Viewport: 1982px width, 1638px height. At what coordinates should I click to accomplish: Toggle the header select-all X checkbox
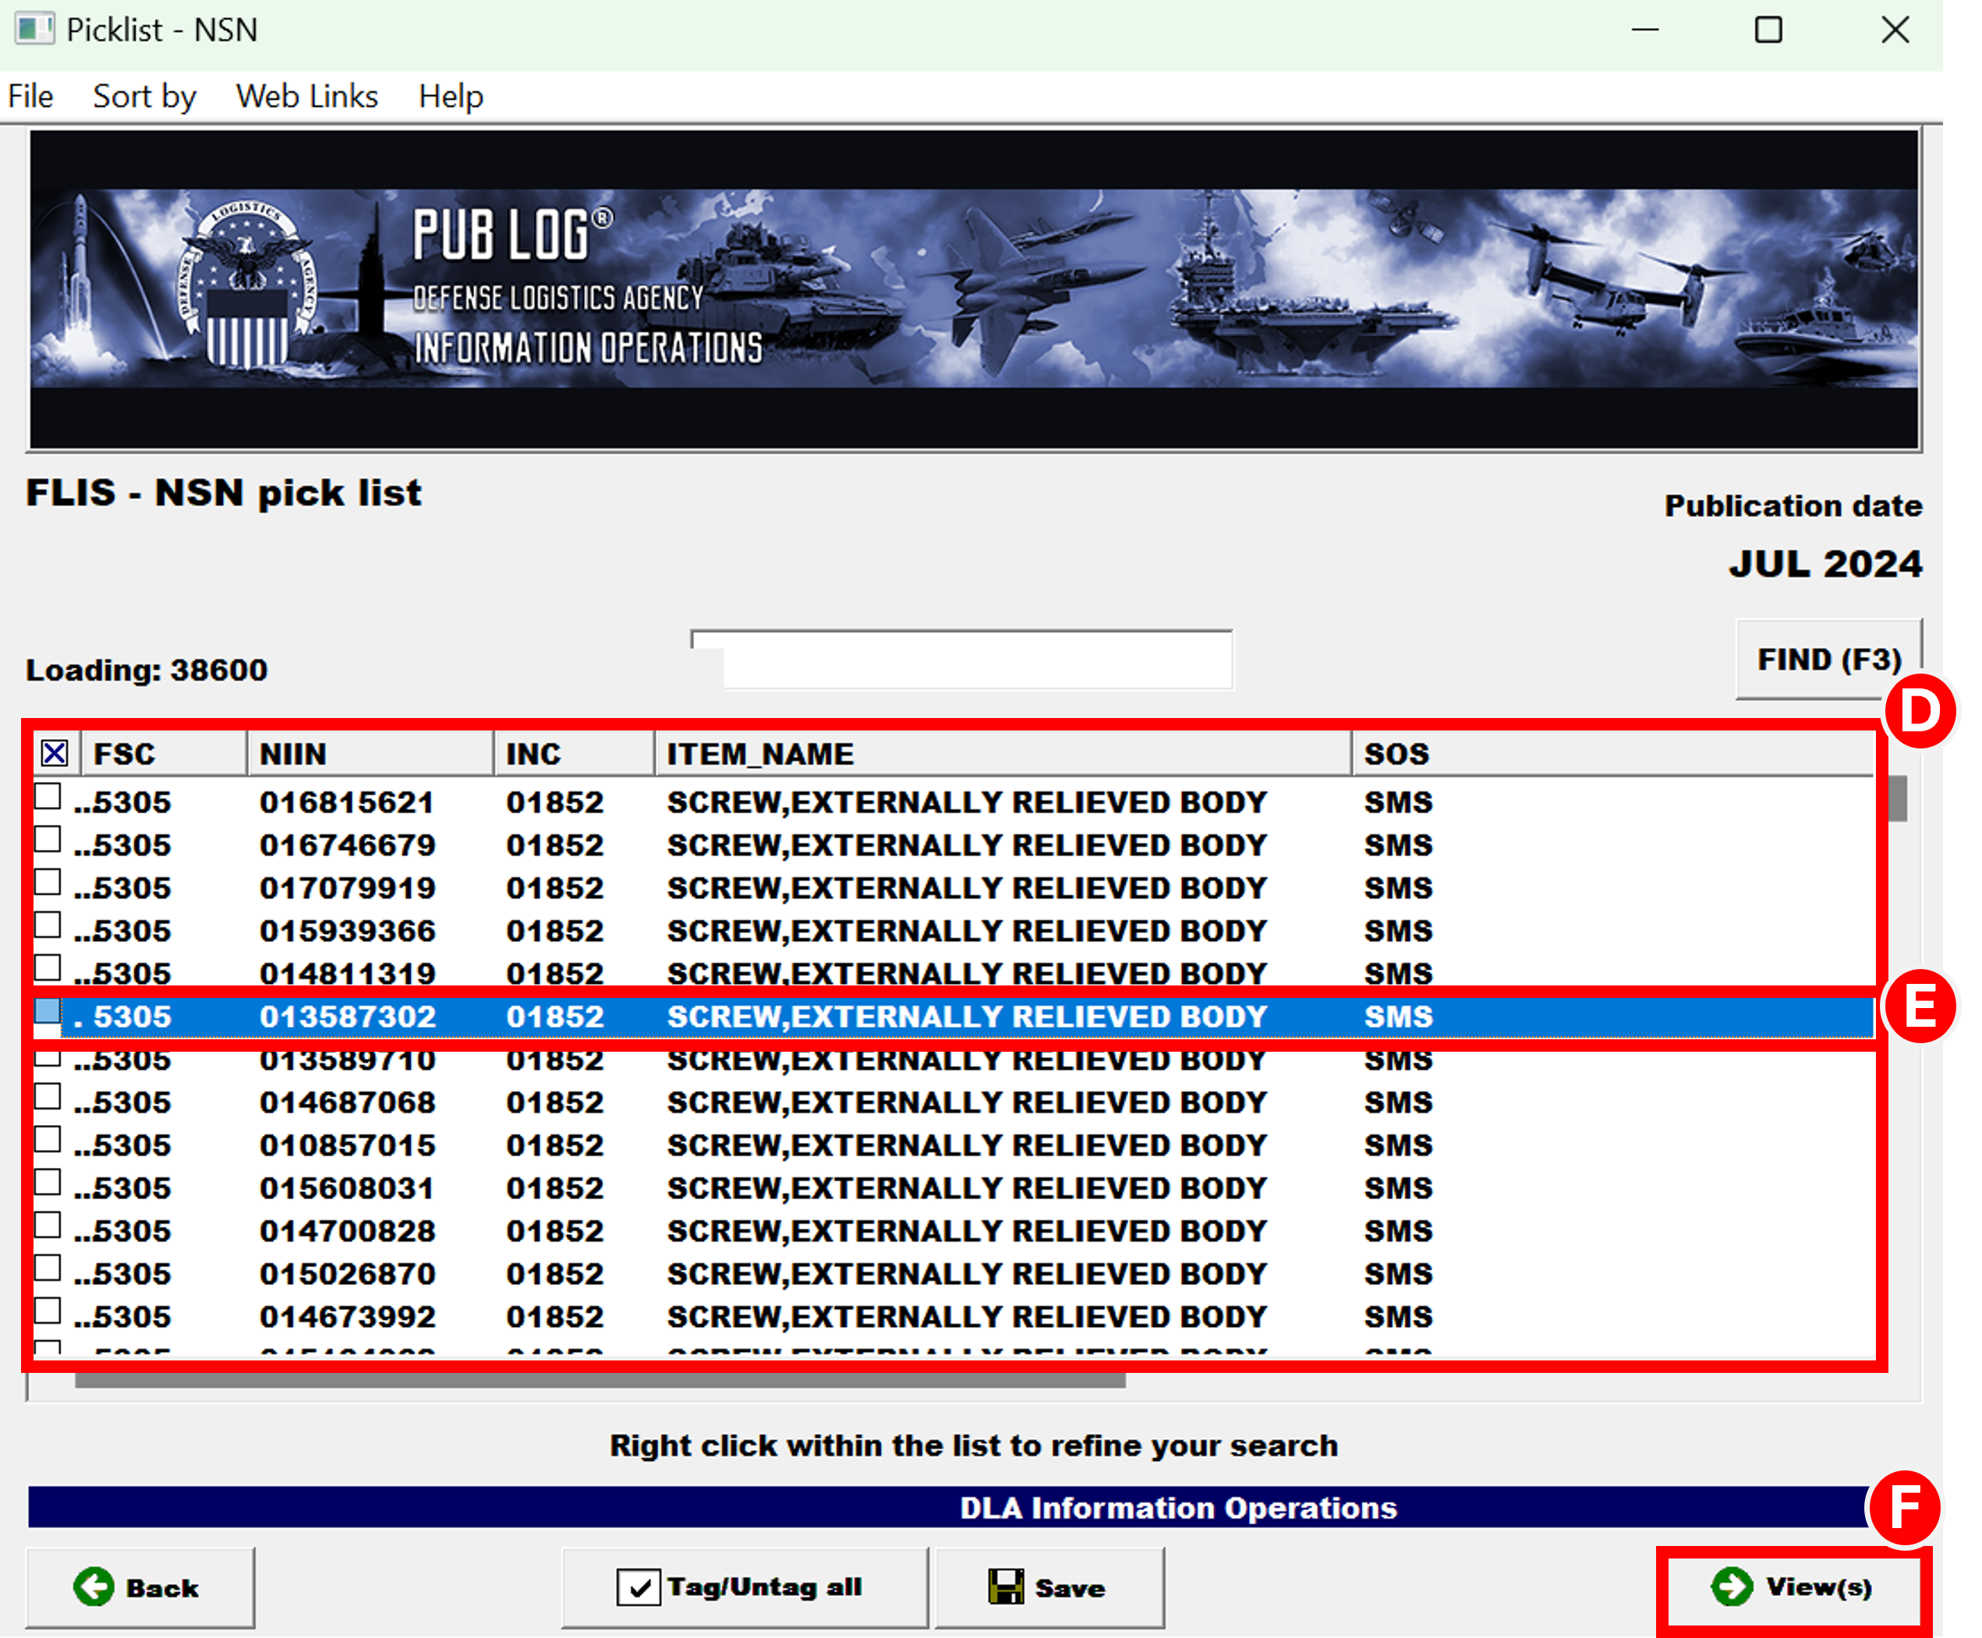click(x=55, y=753)
